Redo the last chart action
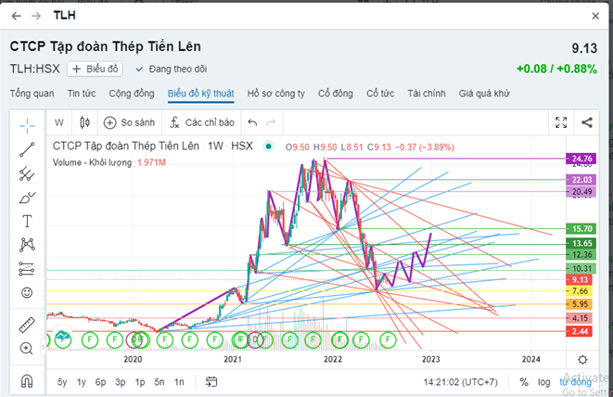Image resolution: width=613 pixels, height=397 pixels. (271, 122)
